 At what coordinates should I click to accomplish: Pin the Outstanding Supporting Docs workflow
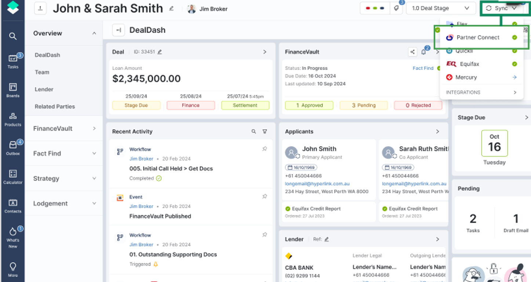coord(265,235)
